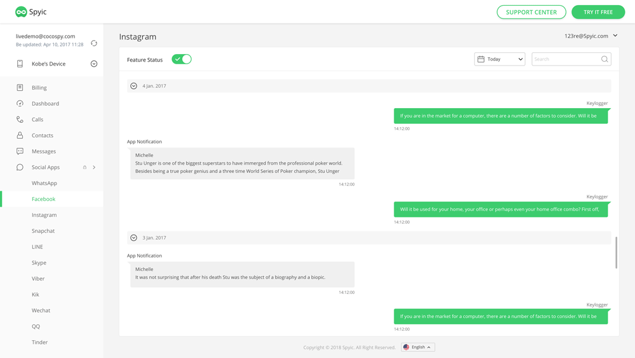Expand the Kobe's Device selector
635x358 pixels.
point(94,64)
